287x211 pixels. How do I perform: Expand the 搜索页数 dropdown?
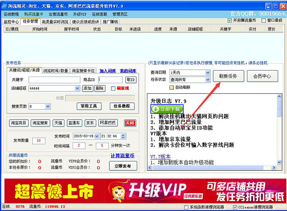(48, 106)
